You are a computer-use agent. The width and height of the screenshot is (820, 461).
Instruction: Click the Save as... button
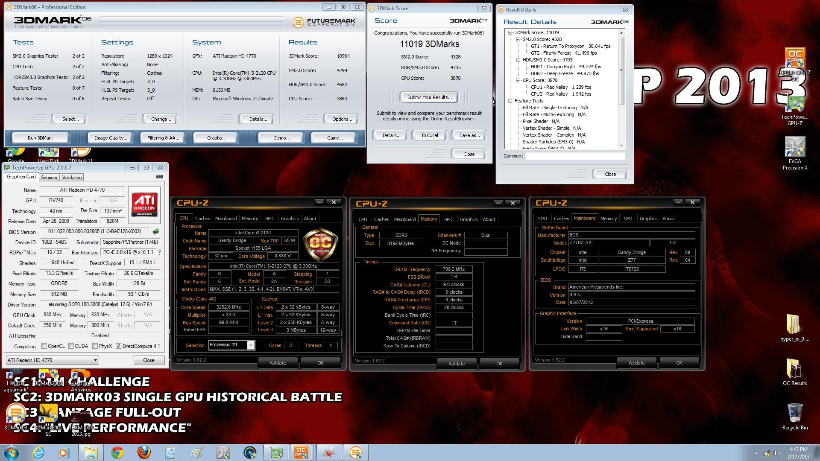[469, 135]
